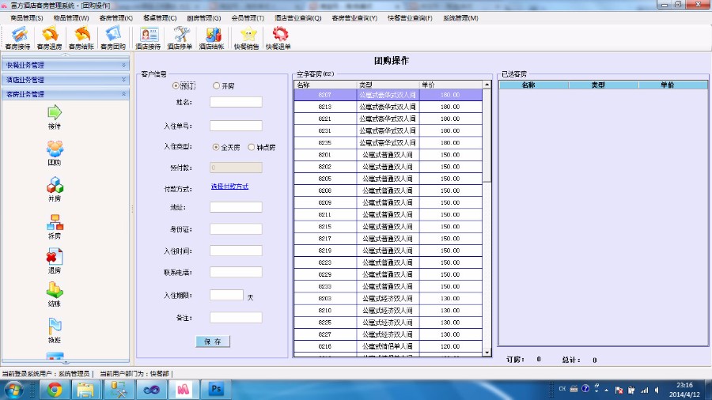Show hidden system tray icons arrow
The height and width of the screenshot is (400, 712).
[606, 390]
